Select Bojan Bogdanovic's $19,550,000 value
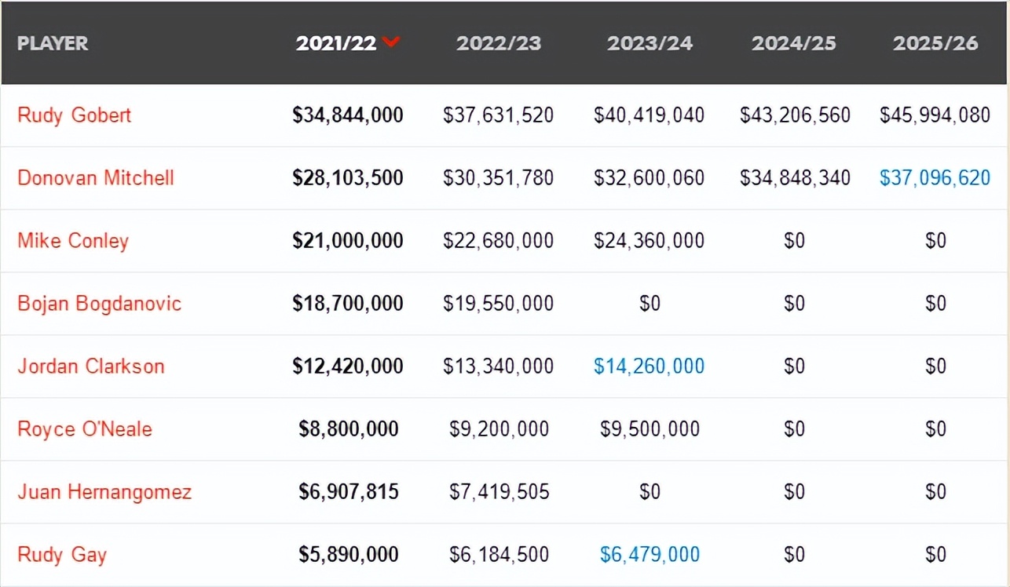The width and height of the screenshot is (1010, 587). pos(499,304)
